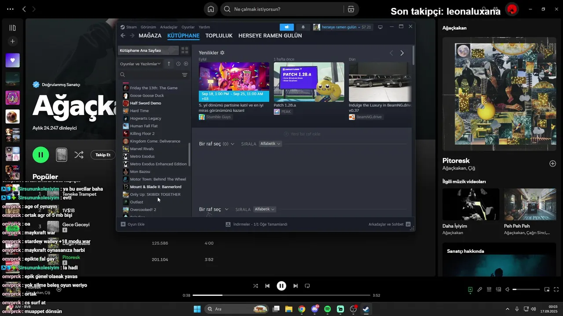Toggle smart shuffle on artist page
The image size is (563, 316).
79,154
